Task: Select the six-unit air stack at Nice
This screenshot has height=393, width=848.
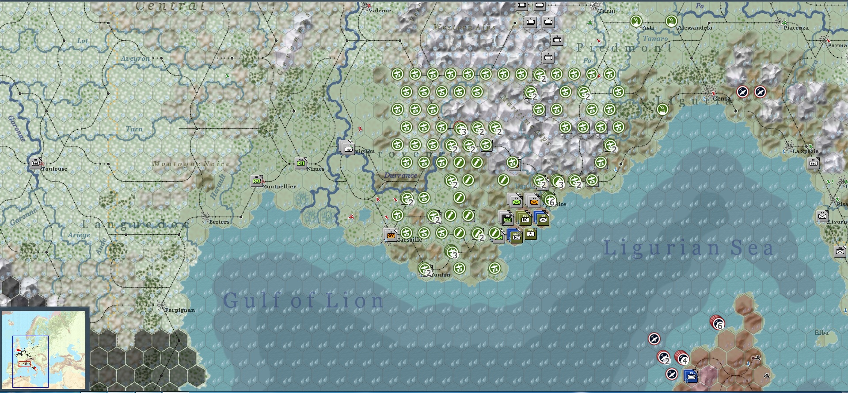Action: (x=549, y=199)
